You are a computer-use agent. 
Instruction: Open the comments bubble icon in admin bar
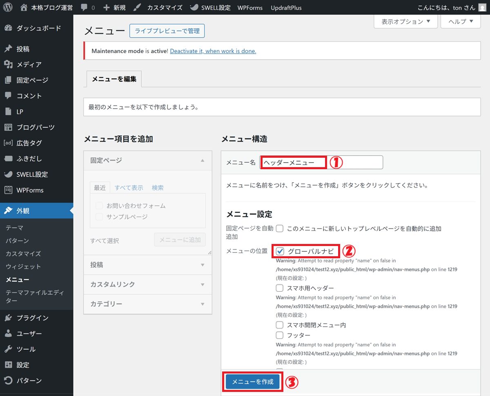[84, 7]
